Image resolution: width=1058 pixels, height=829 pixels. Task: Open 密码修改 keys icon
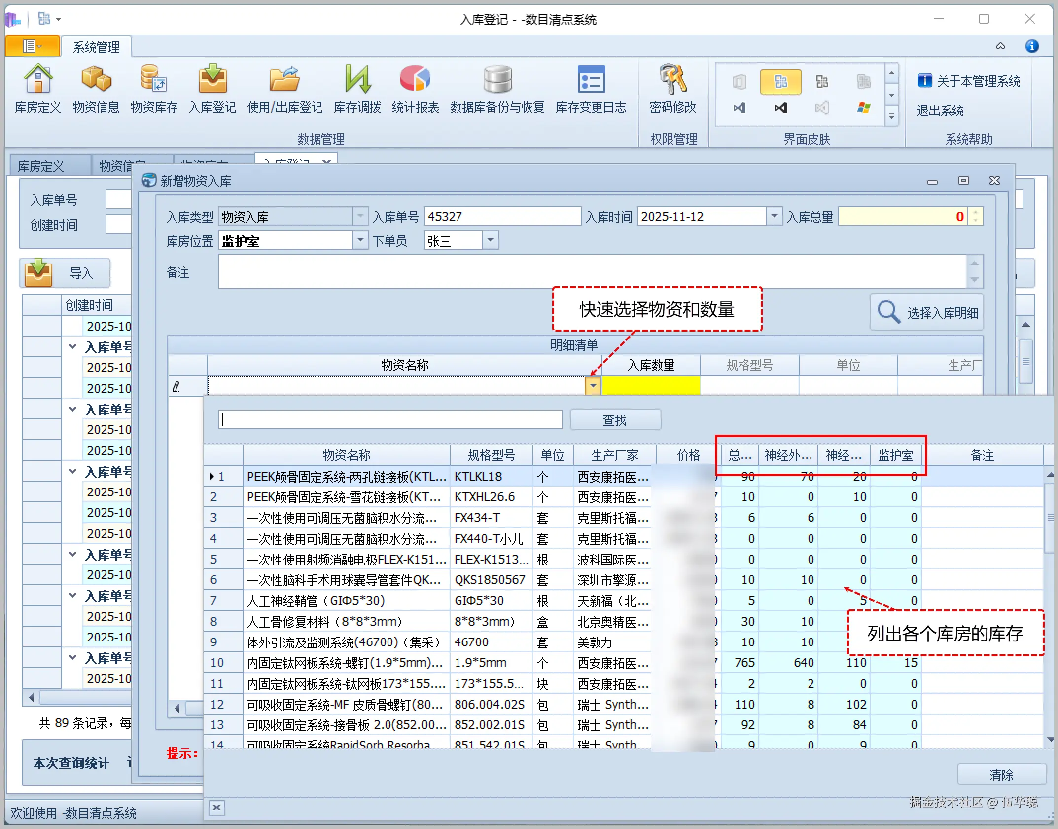[x=672, y=80]
